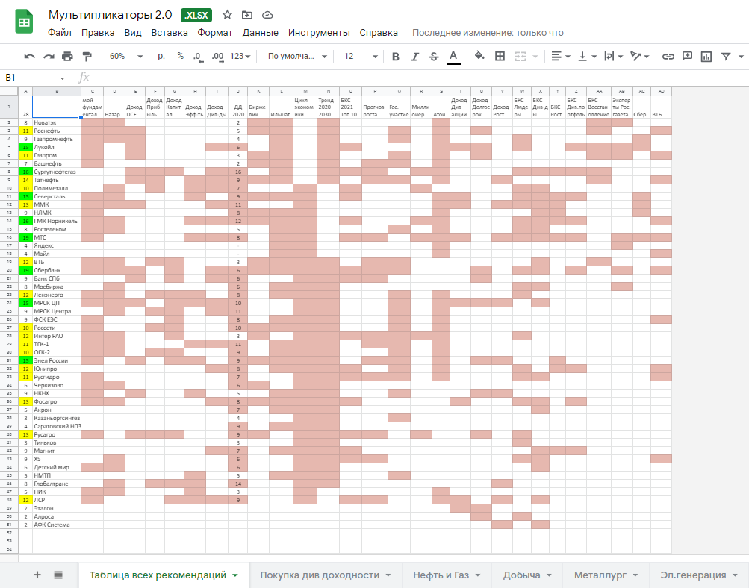Check the cloud save status icon
The image size is (749, 588).
coord(267,15)
